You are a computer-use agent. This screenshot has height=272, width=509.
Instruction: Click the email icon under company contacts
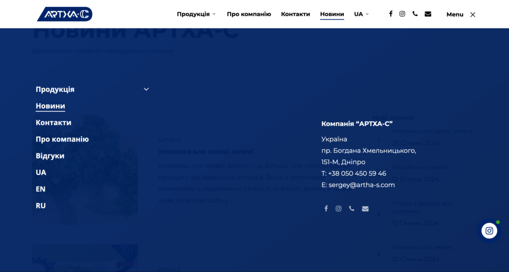coord(365,209)
